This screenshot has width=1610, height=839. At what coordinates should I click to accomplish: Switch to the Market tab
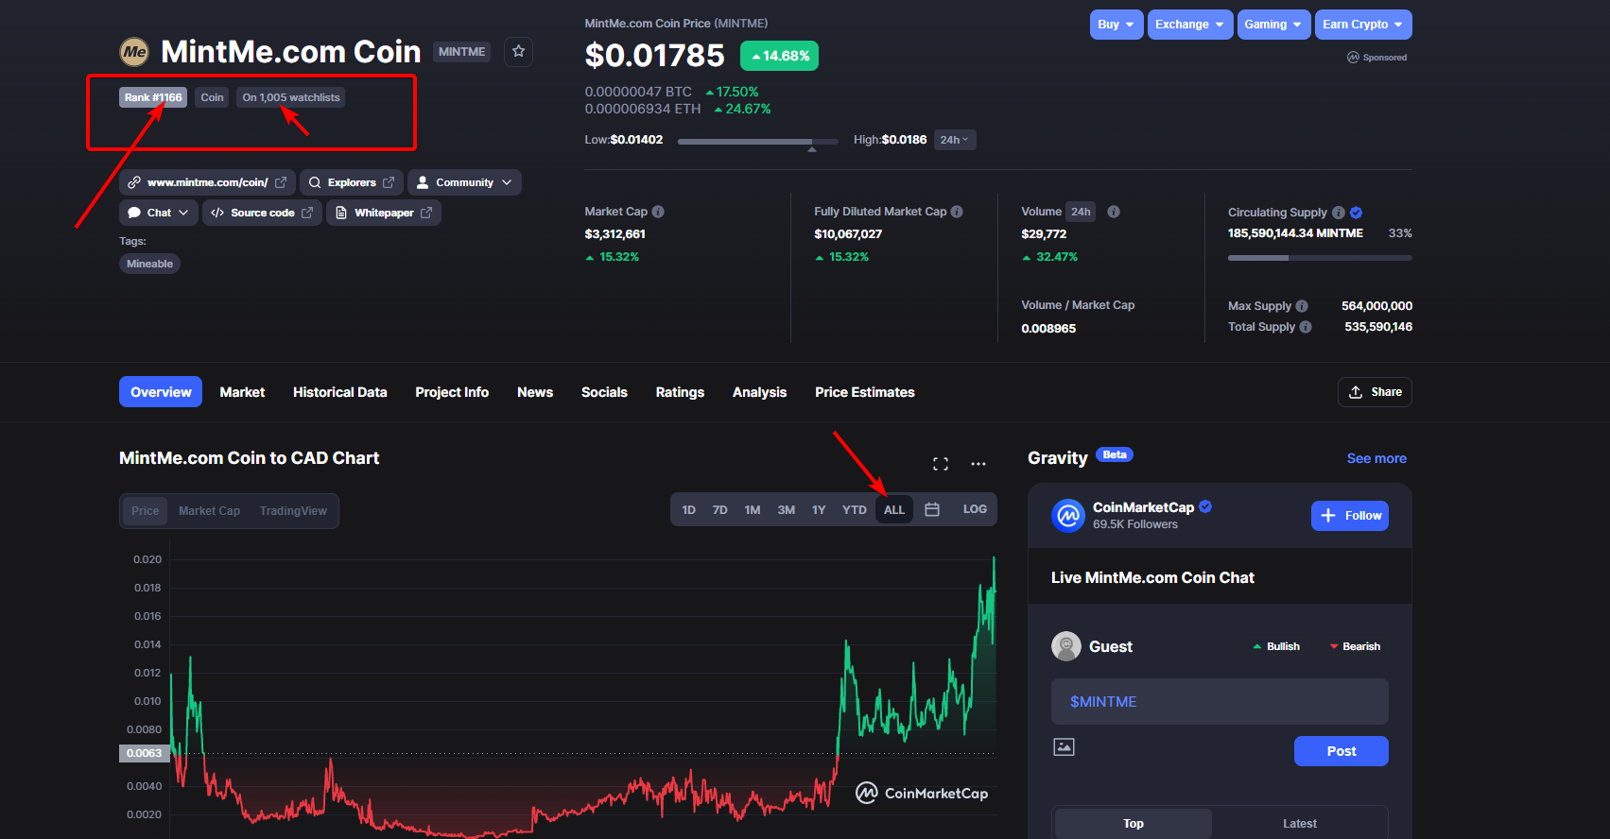[x=242, y=392]
